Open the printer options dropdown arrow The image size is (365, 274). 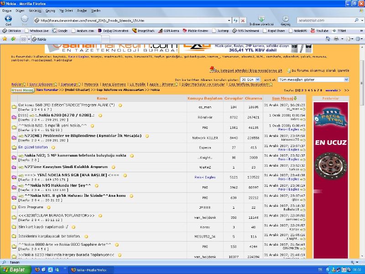(342, 39)
